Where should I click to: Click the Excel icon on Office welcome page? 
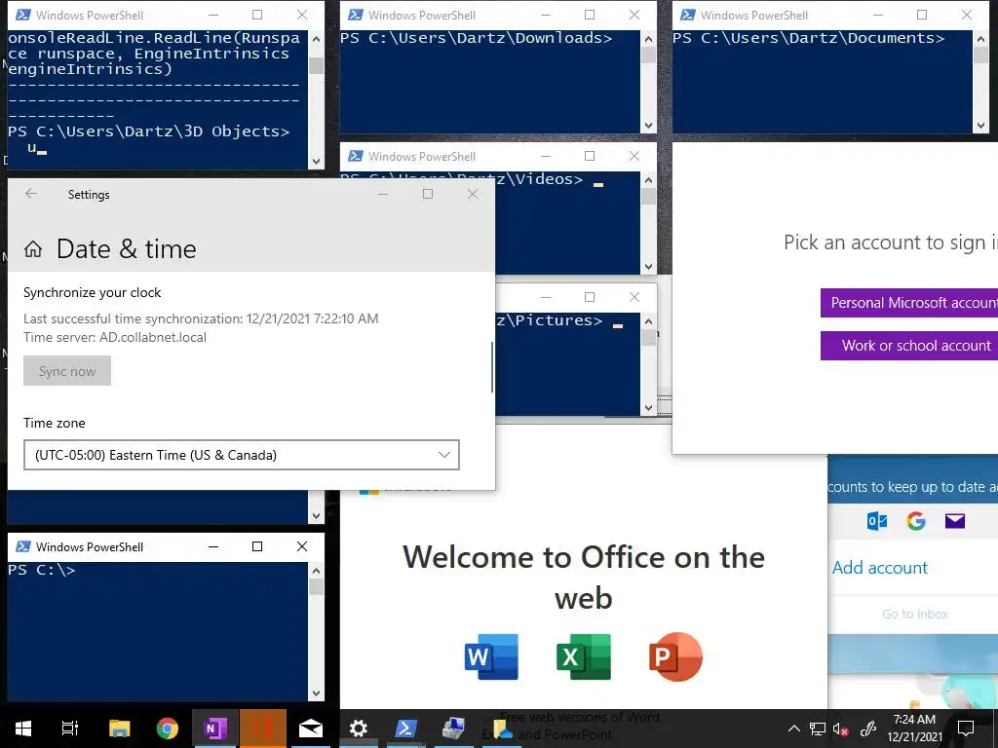tap(584, 656)
